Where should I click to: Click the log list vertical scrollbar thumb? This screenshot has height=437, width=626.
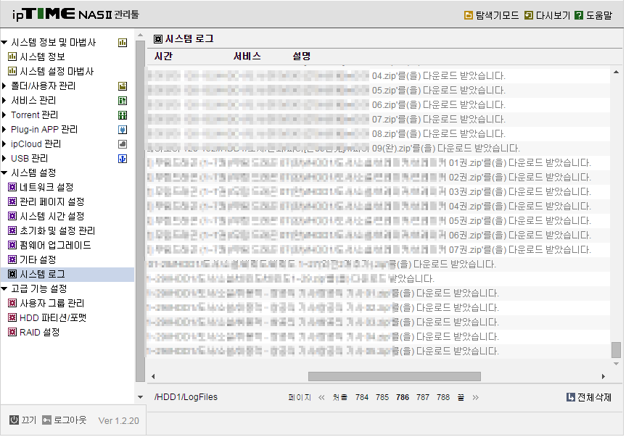[616, 350]
